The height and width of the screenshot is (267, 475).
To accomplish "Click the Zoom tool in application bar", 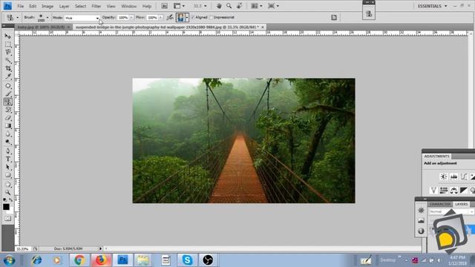I will point(229,6).
